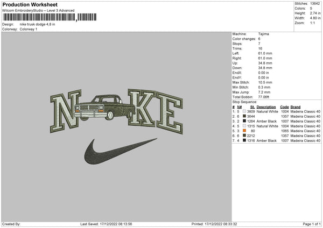Screen dimensions: 323x228
Task: Click the embroidered pickup truck in the design
Action: click(104, 108)
